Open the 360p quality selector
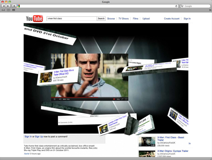The image size is (212, 160). tap(118, 99)
